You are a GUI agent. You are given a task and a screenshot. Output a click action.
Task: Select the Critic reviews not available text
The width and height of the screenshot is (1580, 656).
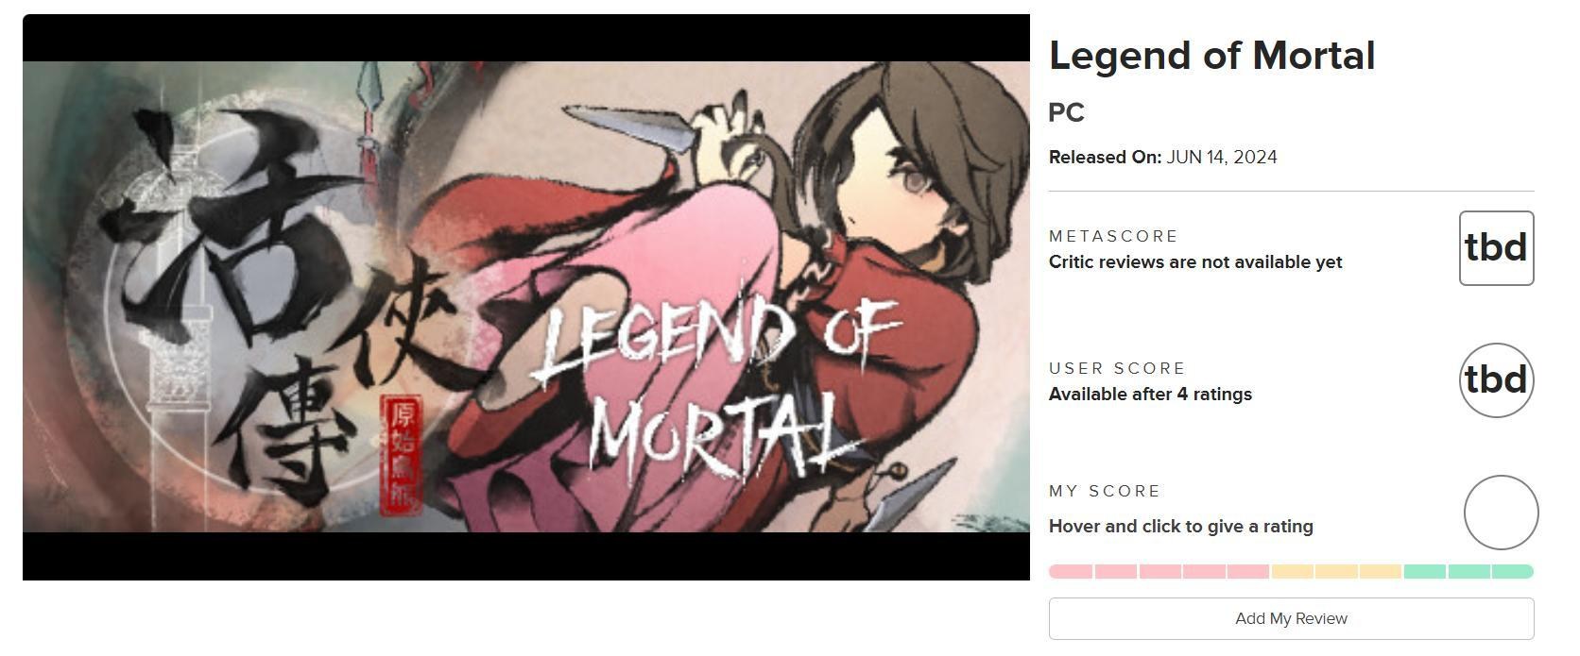(1195, 261)
